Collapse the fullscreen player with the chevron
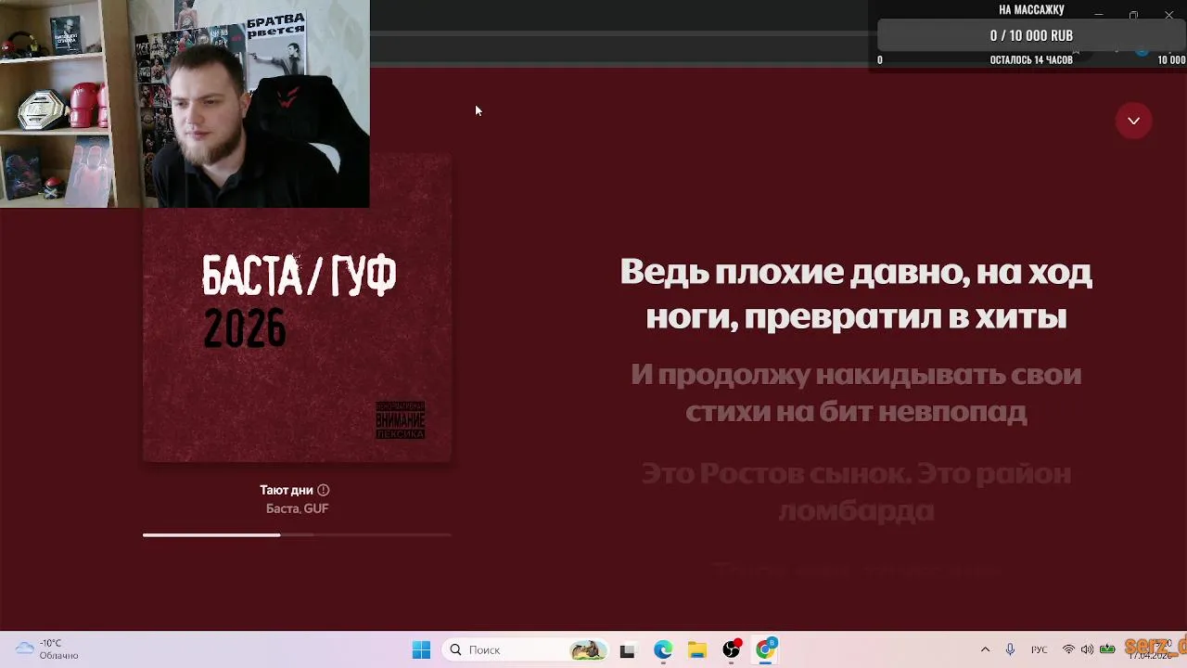 1133,121
